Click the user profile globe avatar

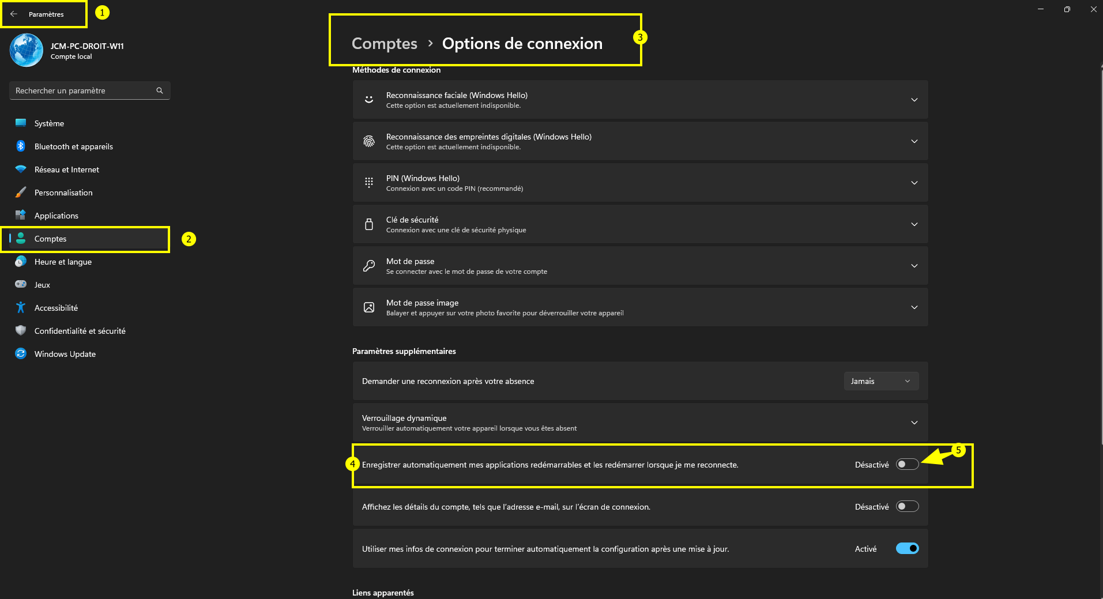pos(27,50)
